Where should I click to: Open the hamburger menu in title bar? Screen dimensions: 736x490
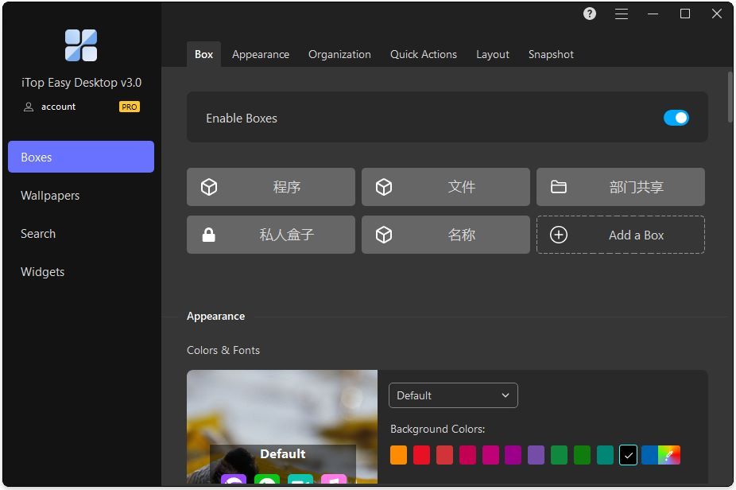622,14
